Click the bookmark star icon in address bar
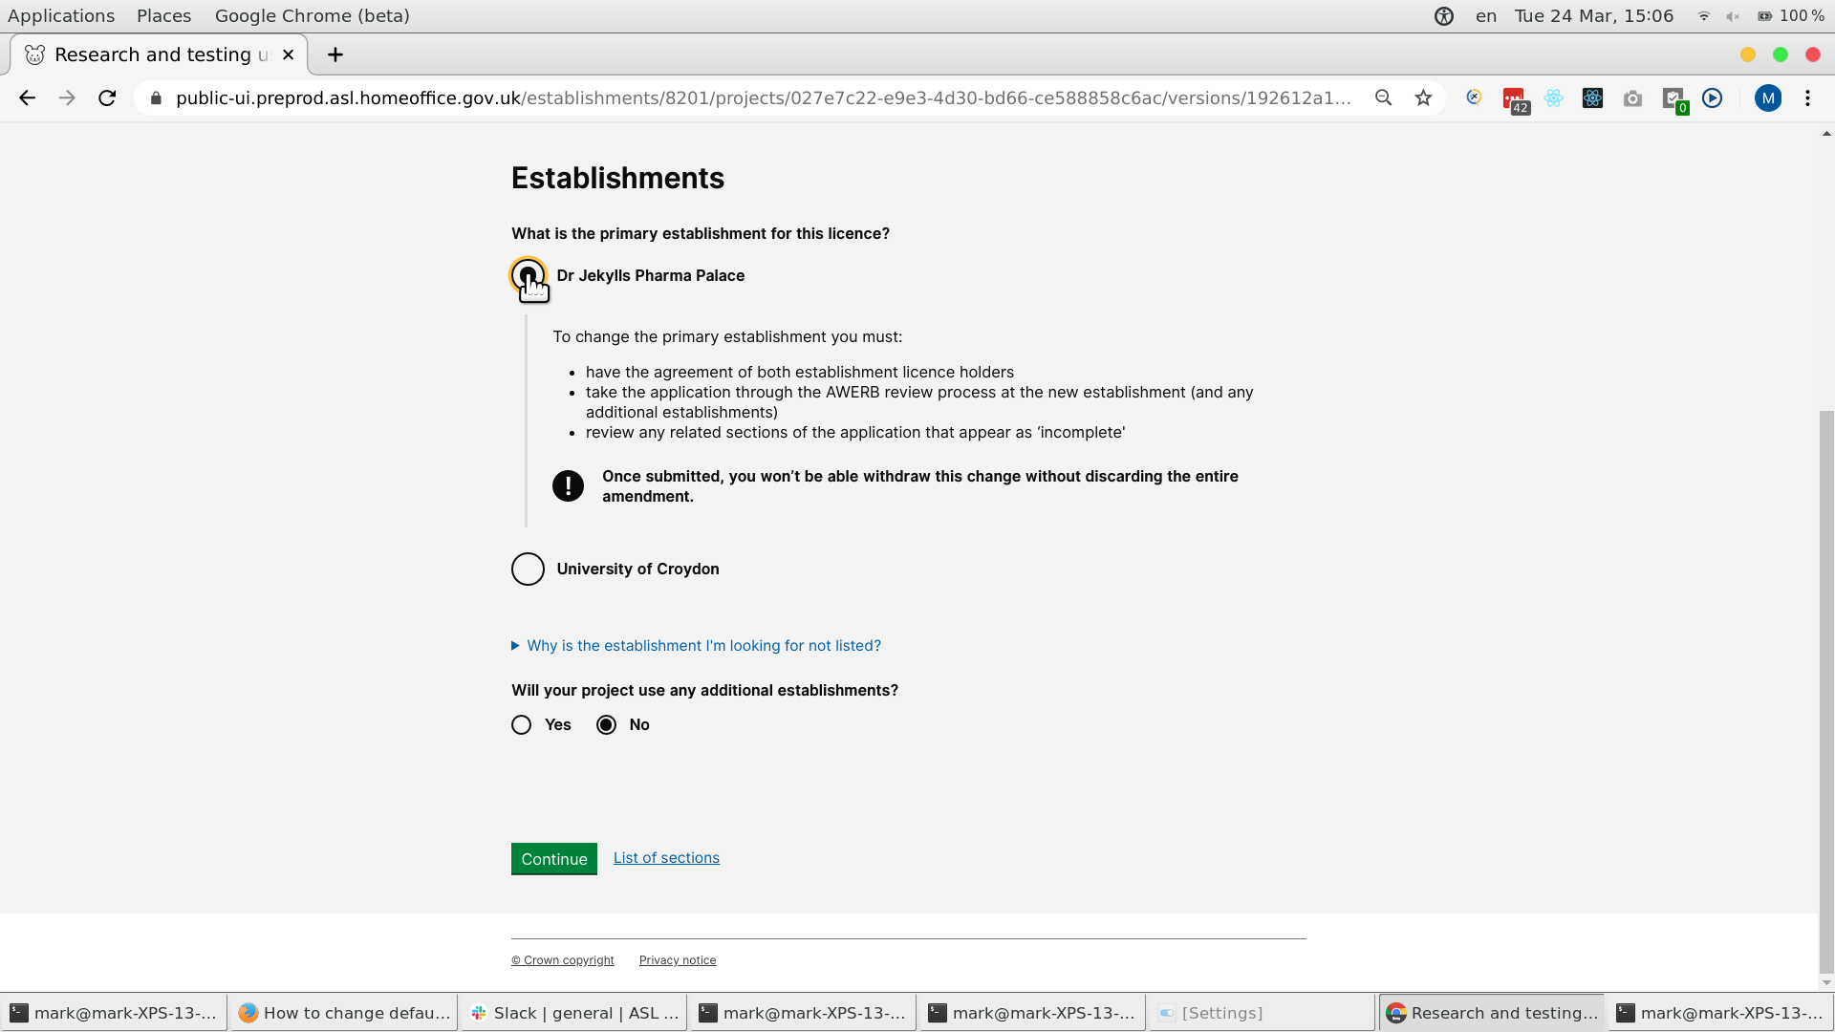 pyautogui.click(x=1423, y=97)
